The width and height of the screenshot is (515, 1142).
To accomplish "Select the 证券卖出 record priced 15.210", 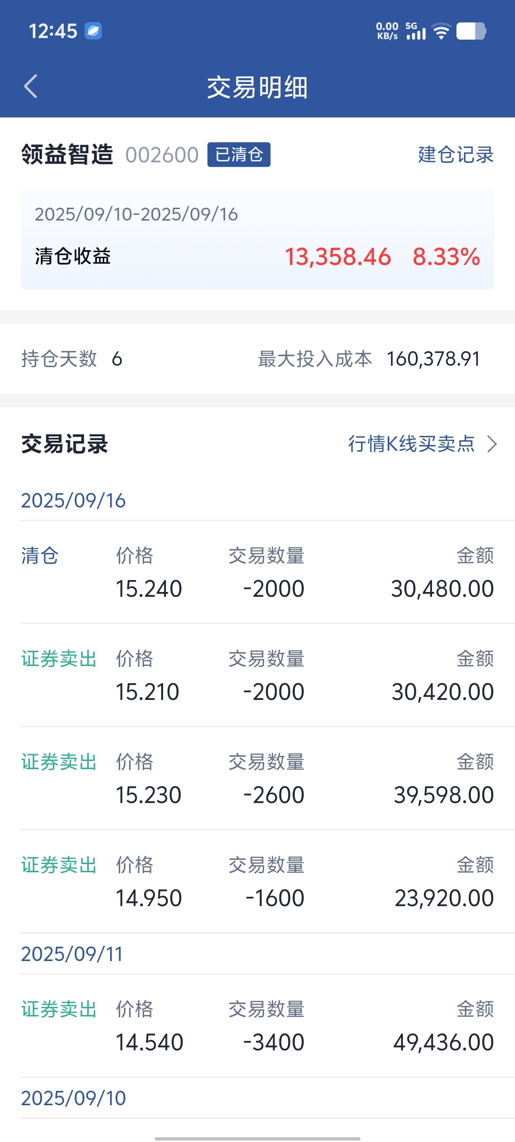I will pos(257,675).
